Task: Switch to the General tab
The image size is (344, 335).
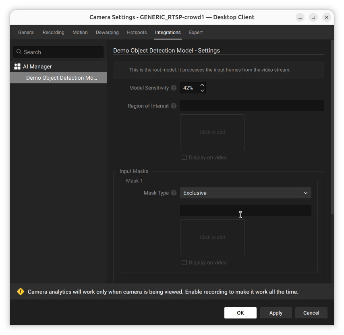Action: (x=26, y=33)
